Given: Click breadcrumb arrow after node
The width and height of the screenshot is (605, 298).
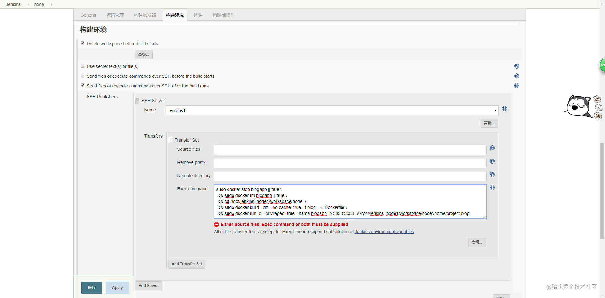Looking at the screenshot, I should (x=51, y=4).
